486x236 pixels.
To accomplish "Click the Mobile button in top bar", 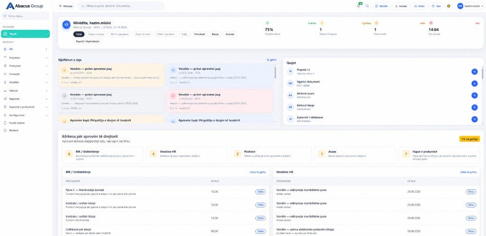I will coord(381,6).
